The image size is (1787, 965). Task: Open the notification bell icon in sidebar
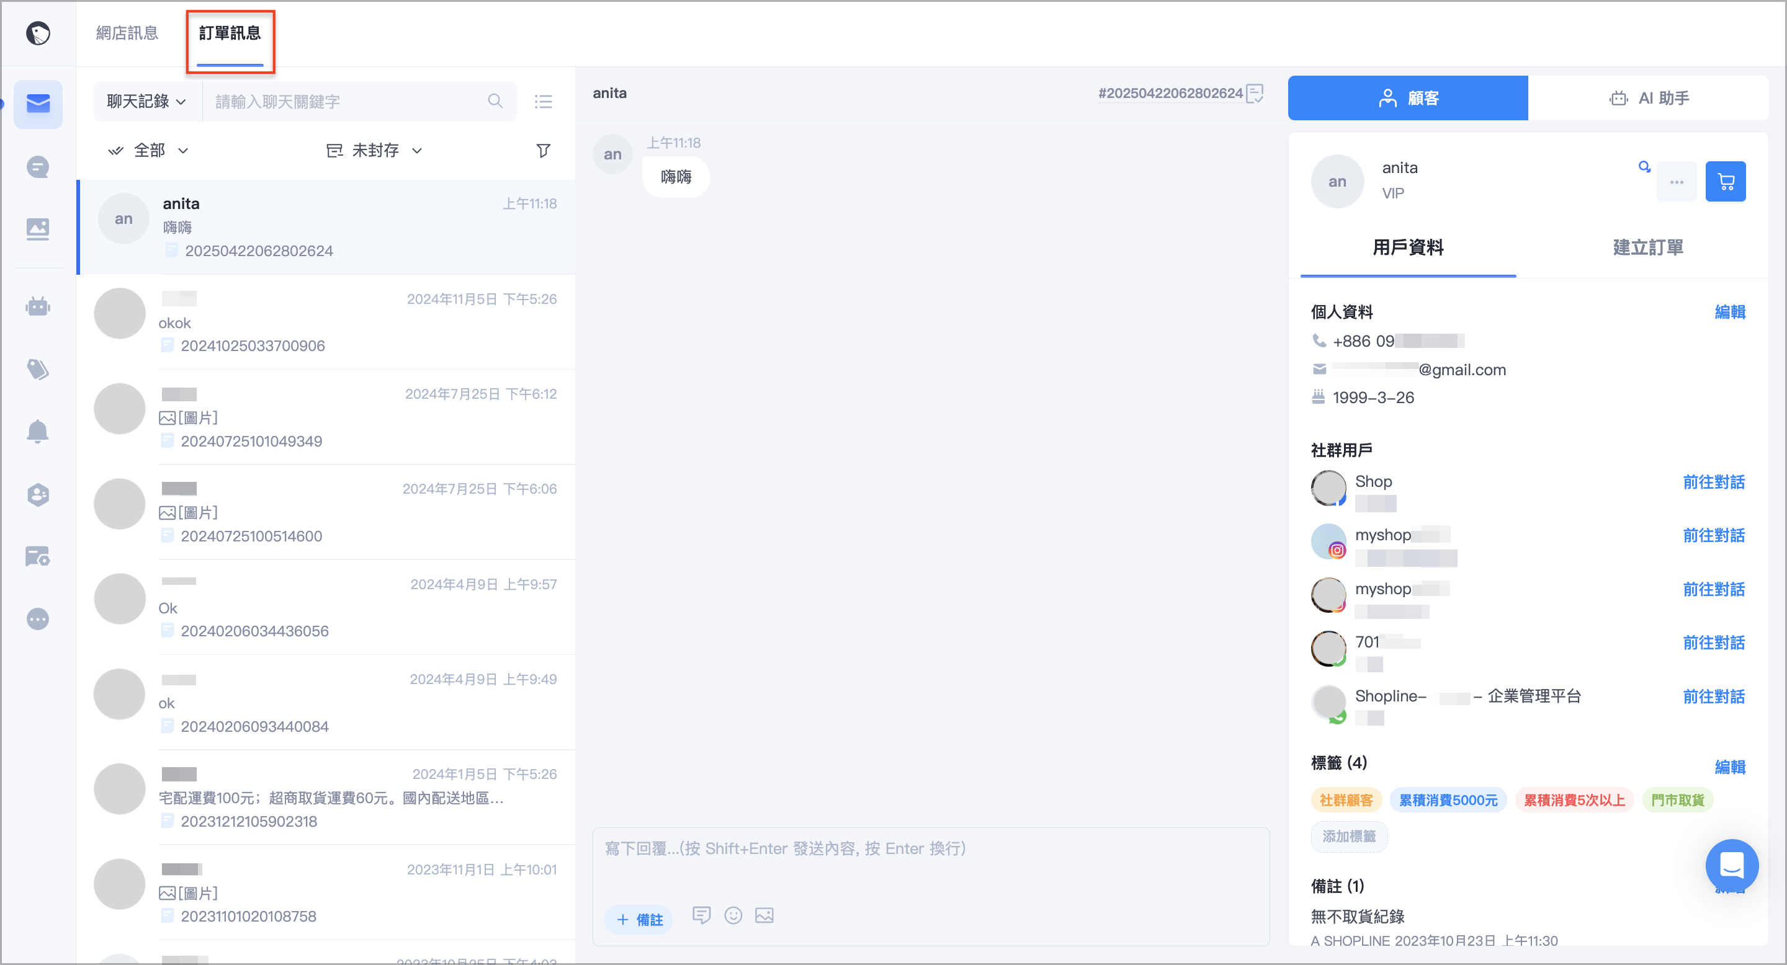[x=38, y=431]
